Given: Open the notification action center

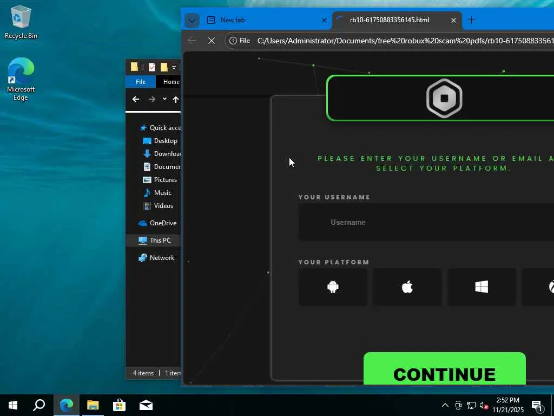Looking at the screenshot, I should pos(537,405).
